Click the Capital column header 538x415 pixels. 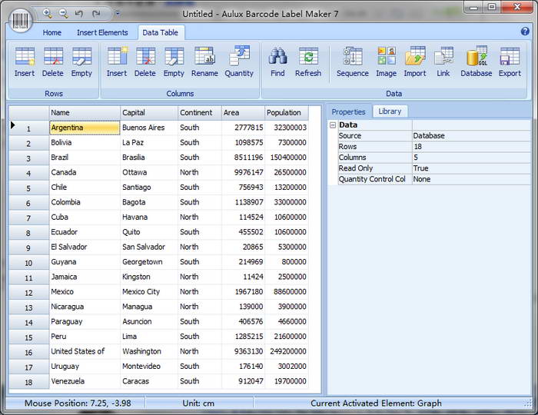pyautogui.click(x=149, y=113)
